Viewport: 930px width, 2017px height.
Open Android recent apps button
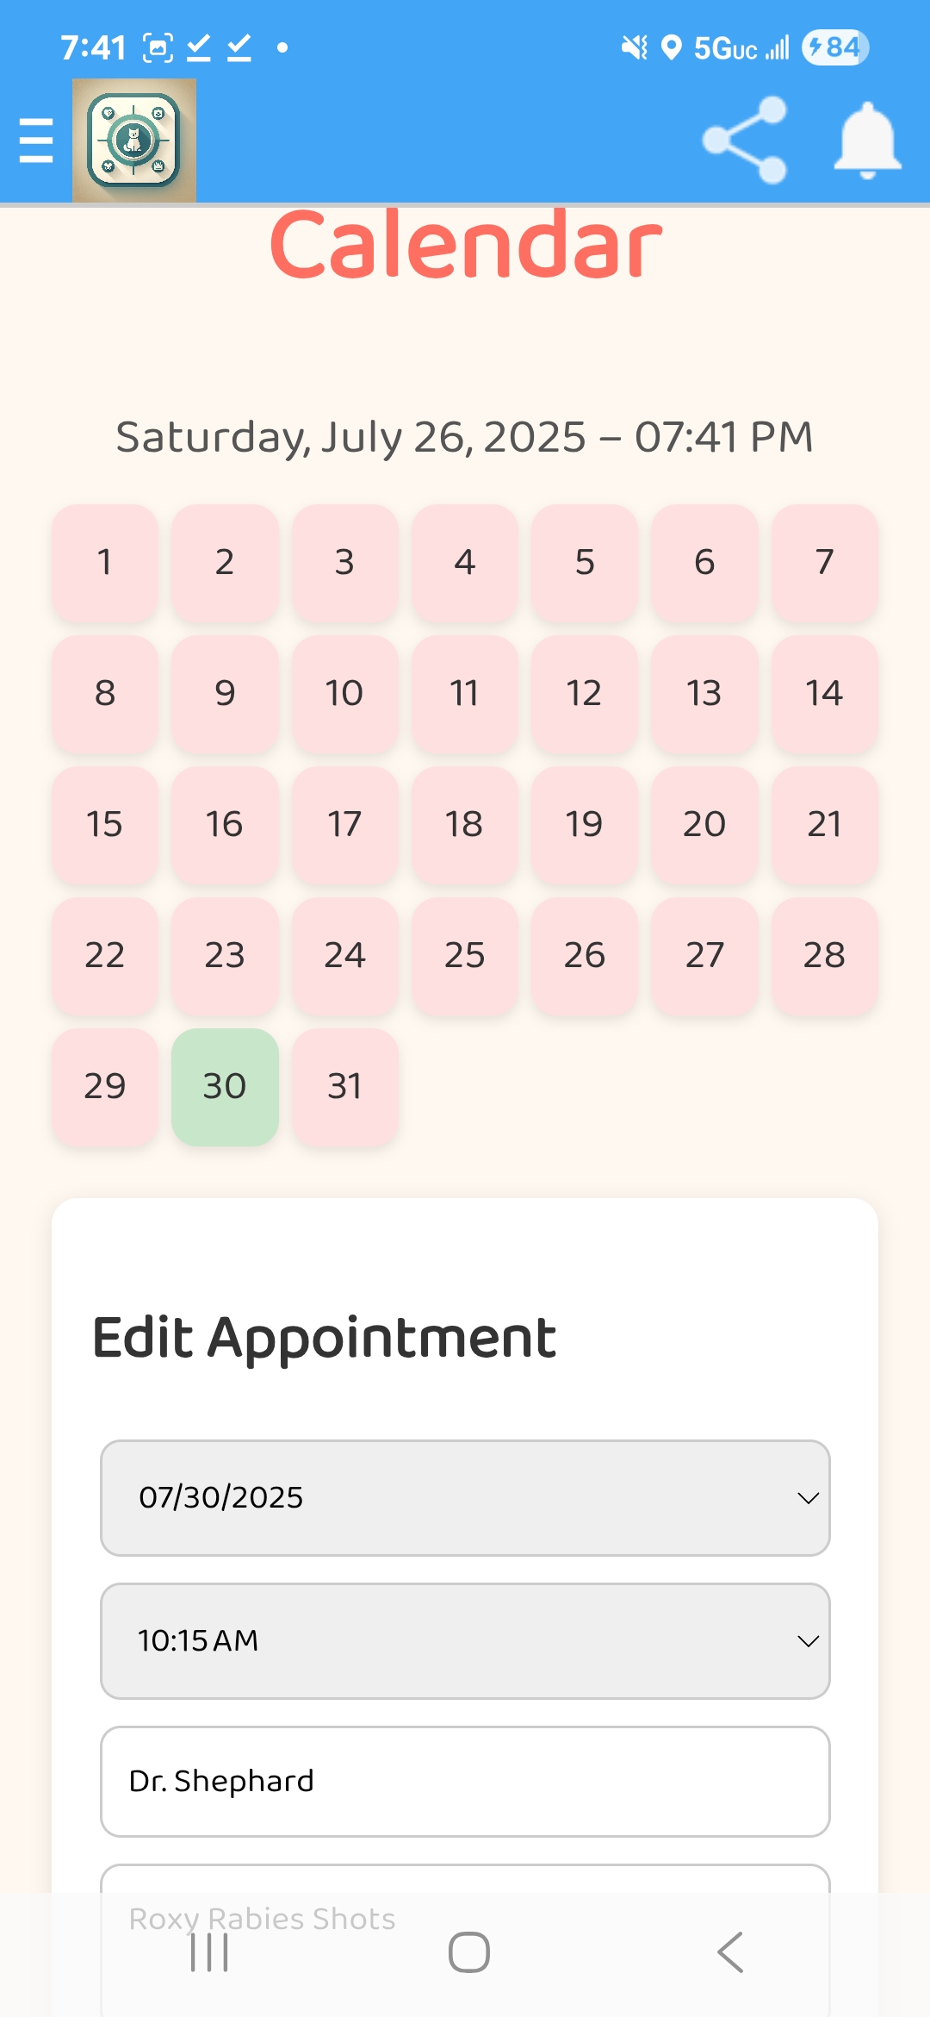tap(209, 1952)
